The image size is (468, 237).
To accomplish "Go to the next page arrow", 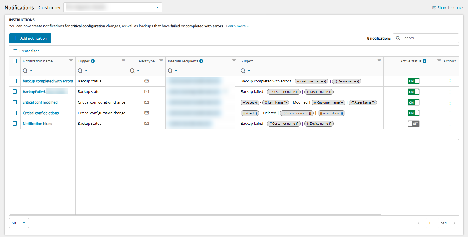I will [454, 223].
